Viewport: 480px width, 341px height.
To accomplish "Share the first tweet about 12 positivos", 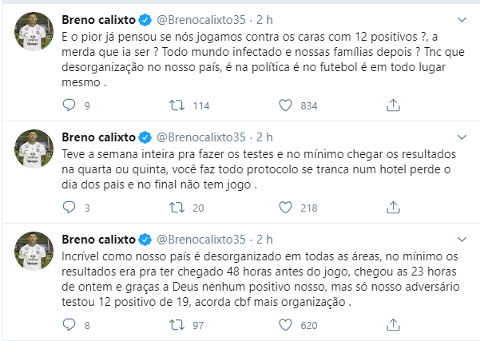I will click(x=393, y=105).
